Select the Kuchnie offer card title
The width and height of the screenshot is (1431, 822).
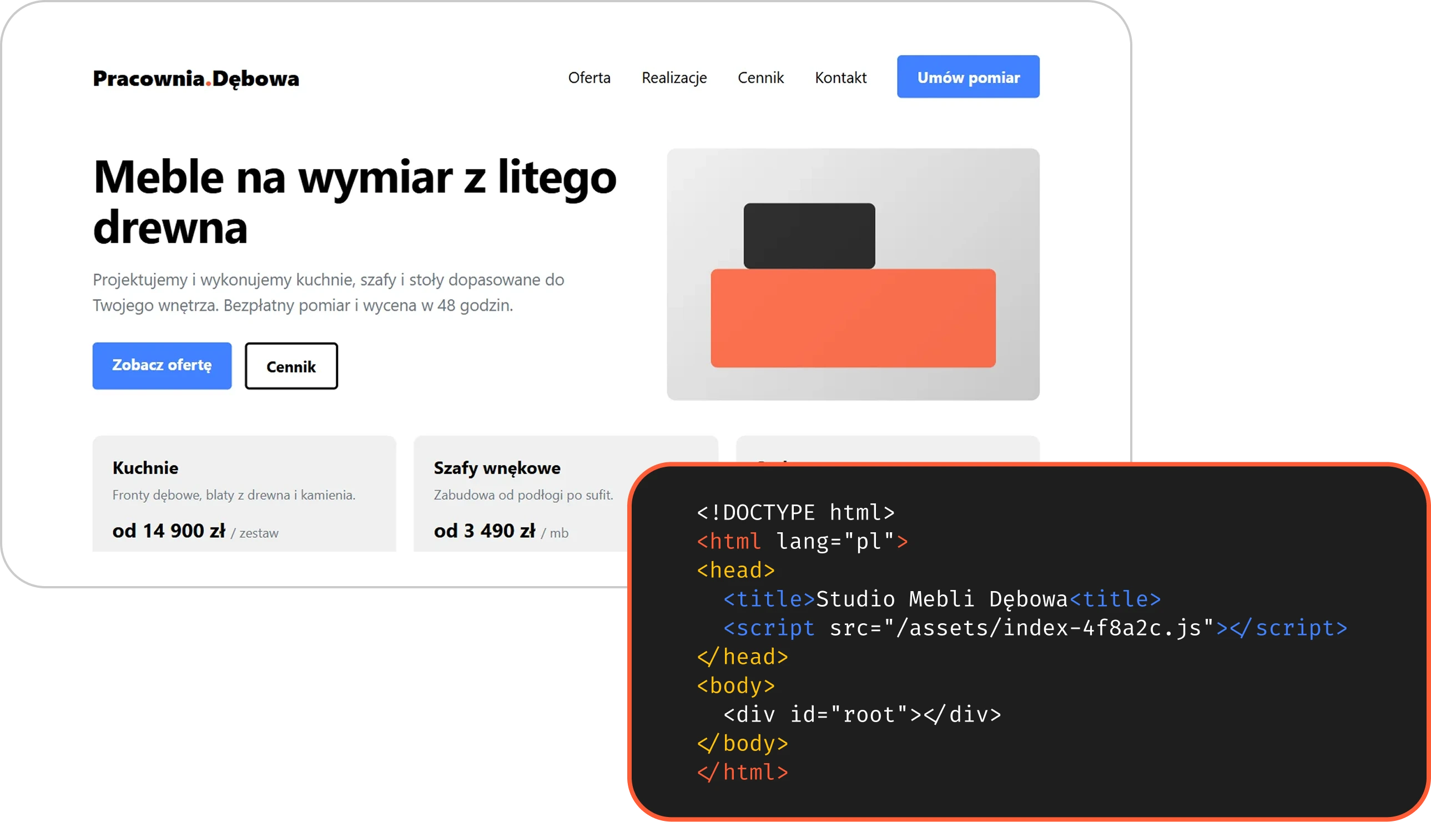click(x=145, y=467)
